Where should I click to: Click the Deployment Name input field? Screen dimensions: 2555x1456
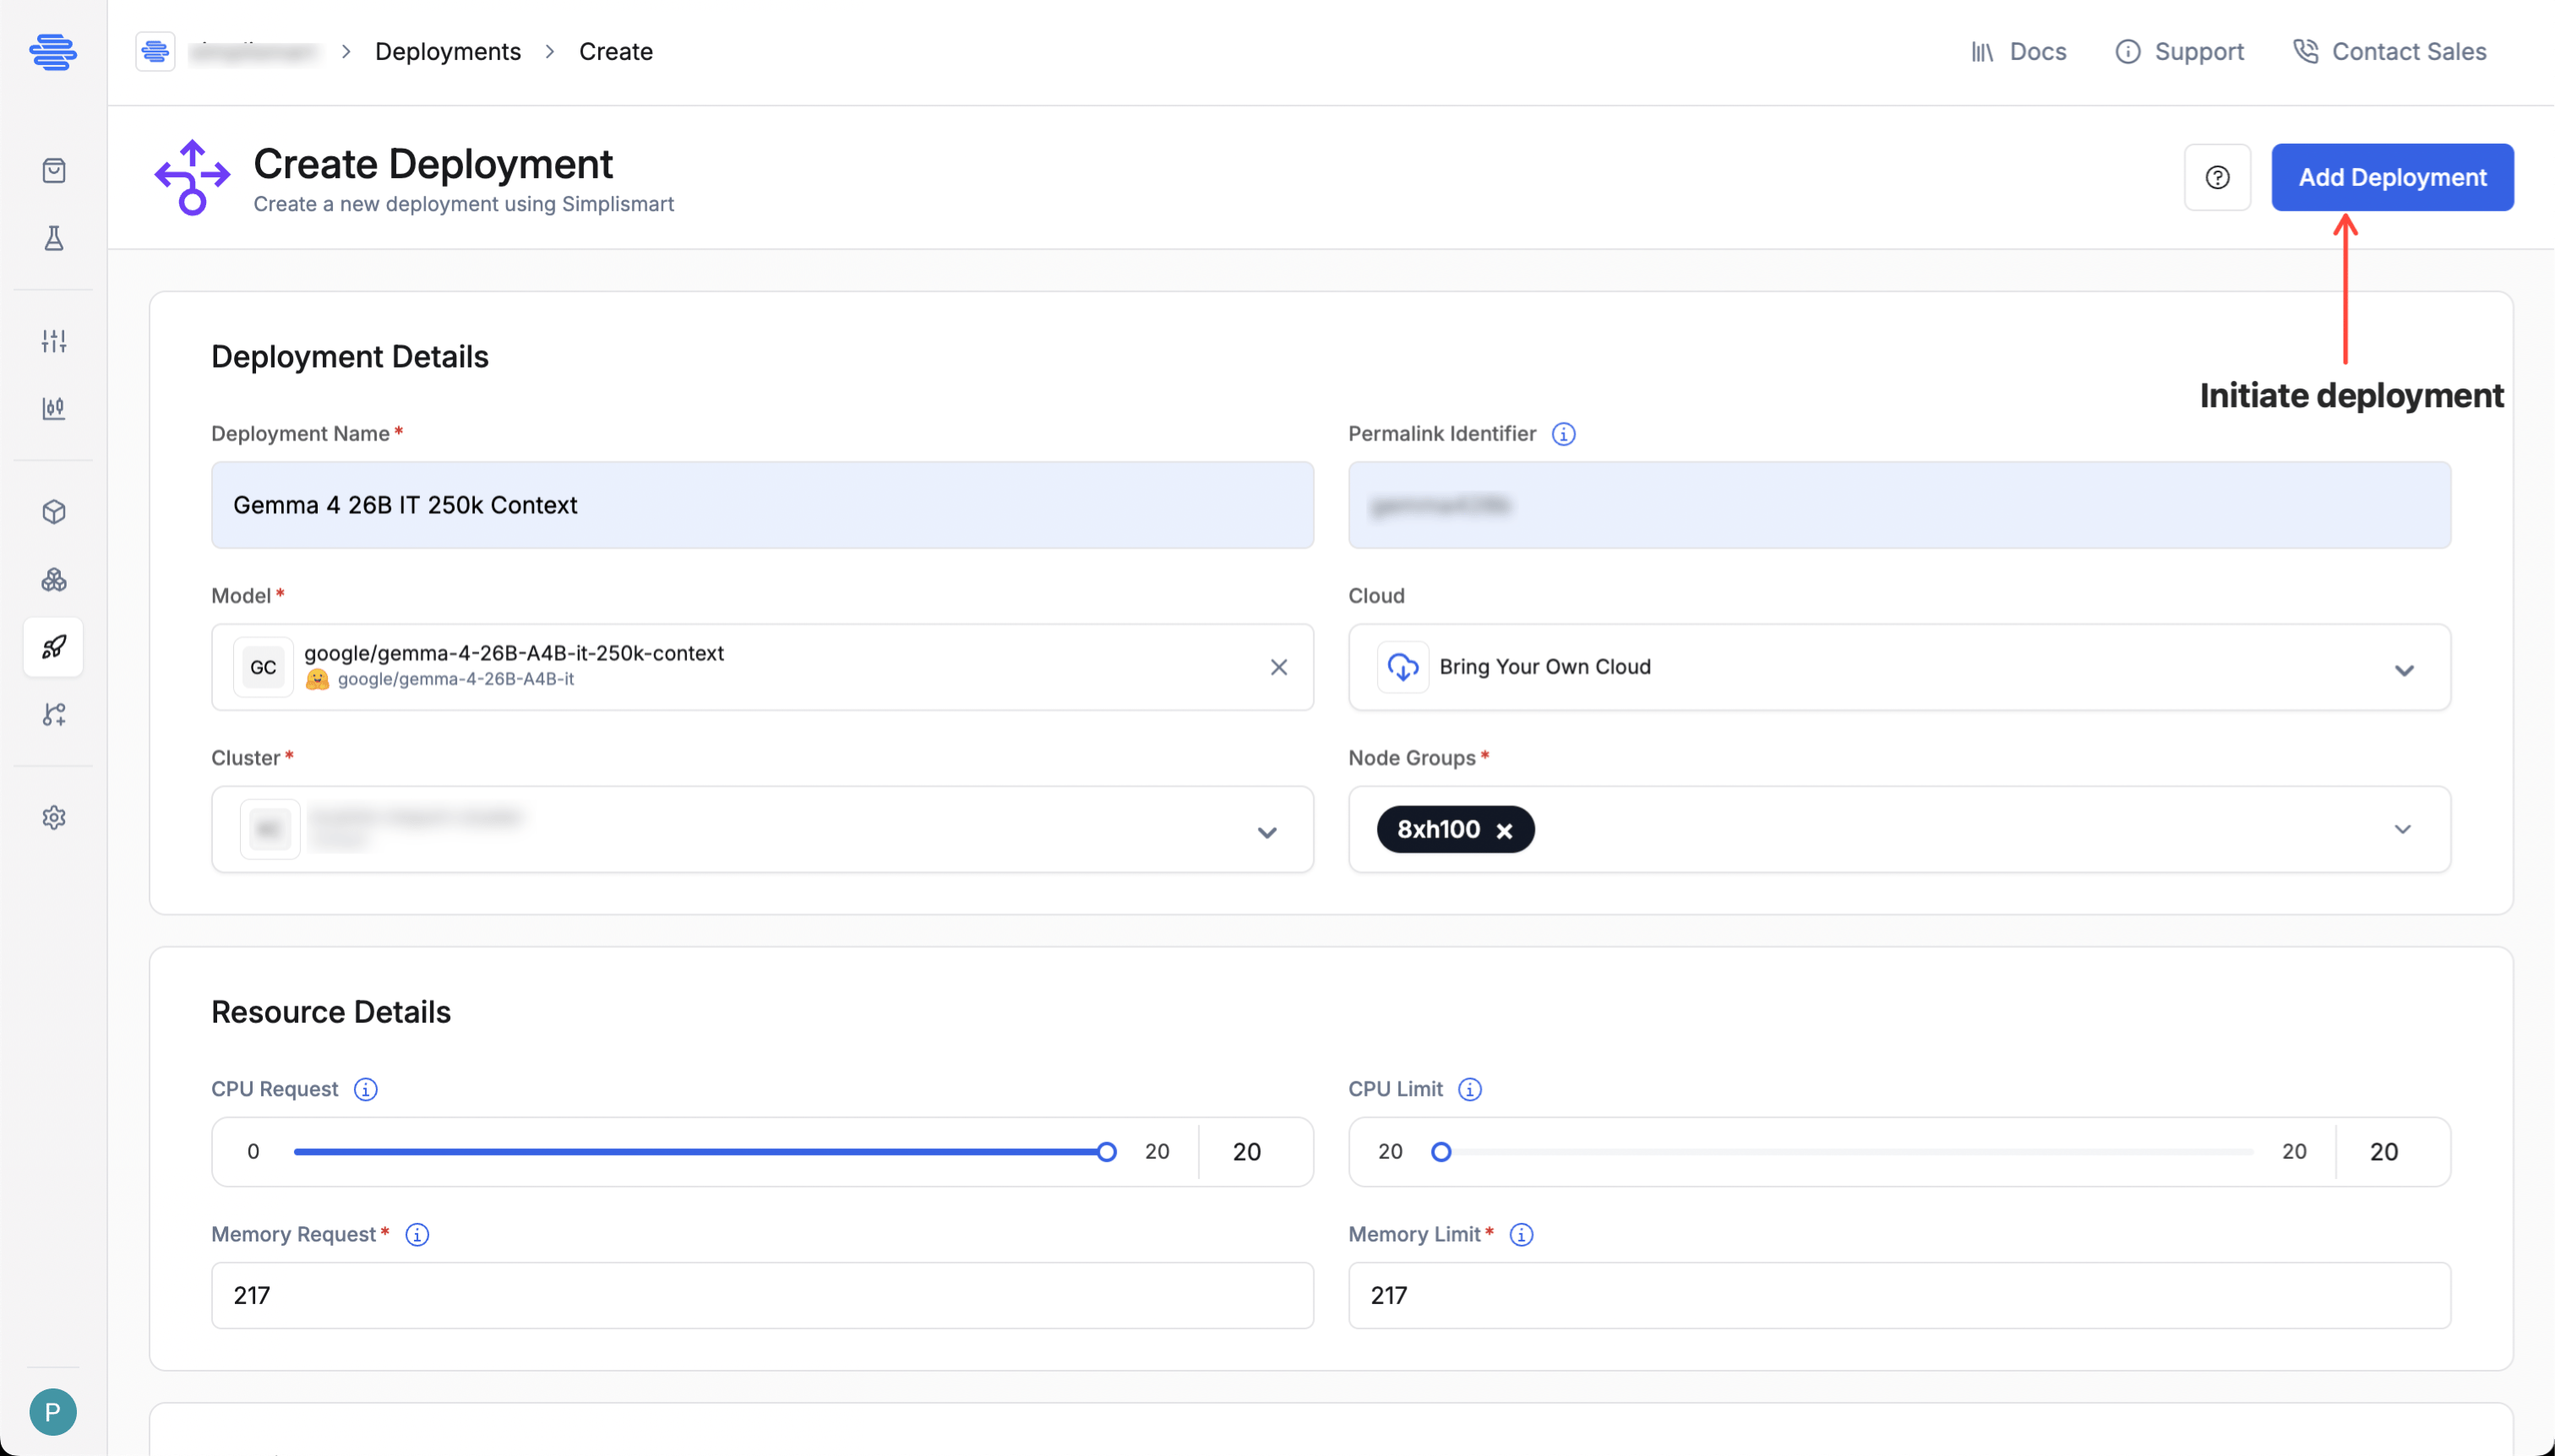coord(762,505)
